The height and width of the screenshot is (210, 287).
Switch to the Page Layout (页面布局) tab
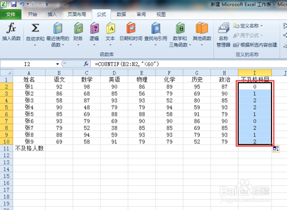click(77, 14)
